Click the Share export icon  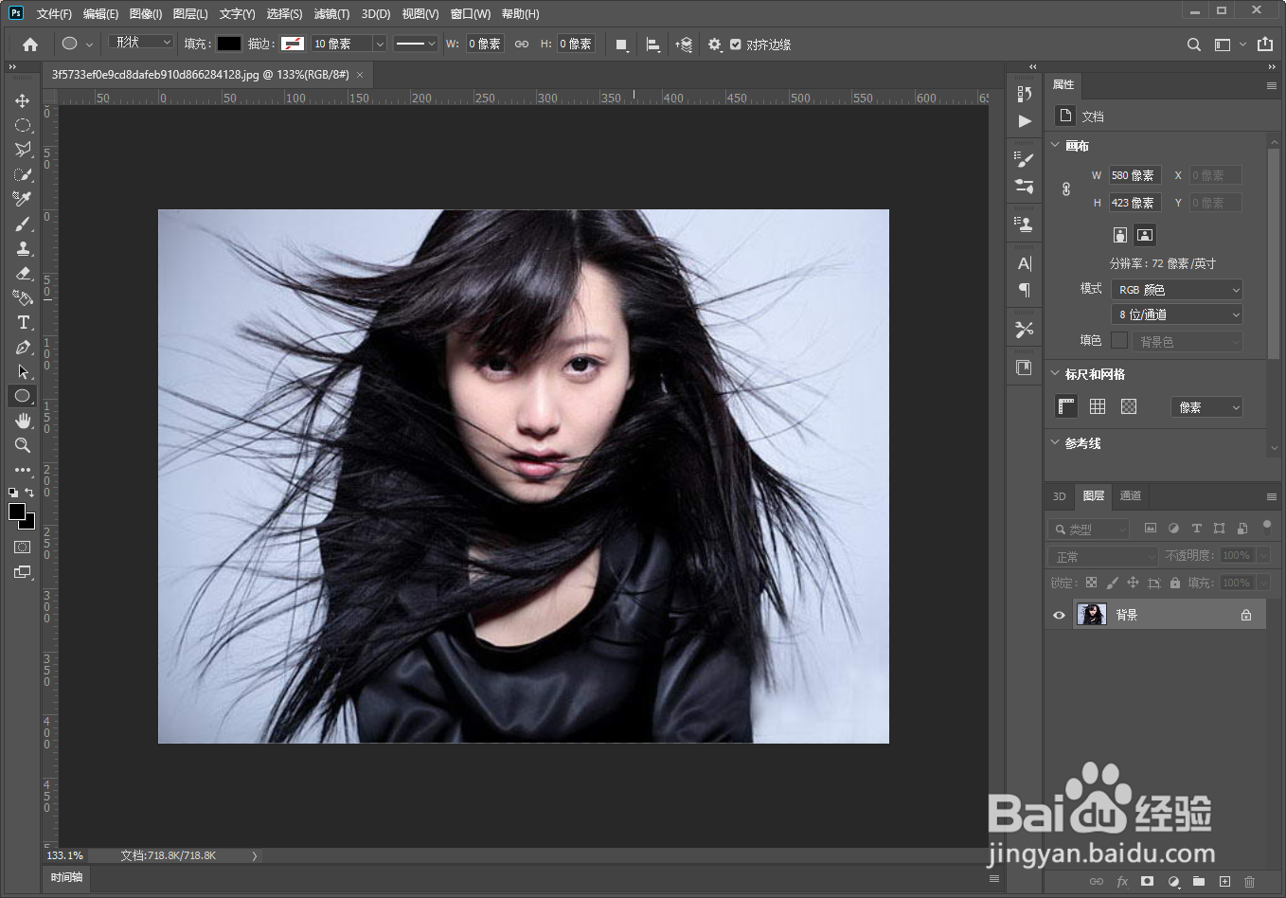(x=1265, y=44)
